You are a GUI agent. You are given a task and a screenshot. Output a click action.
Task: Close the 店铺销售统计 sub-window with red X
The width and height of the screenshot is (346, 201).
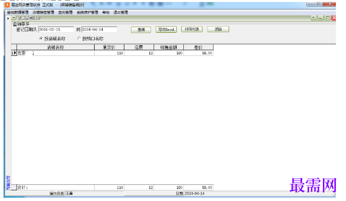(x=334, y=18)
